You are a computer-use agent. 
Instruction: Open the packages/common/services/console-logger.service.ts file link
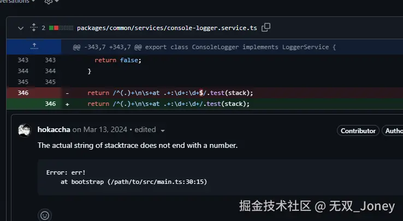(167, 28)
